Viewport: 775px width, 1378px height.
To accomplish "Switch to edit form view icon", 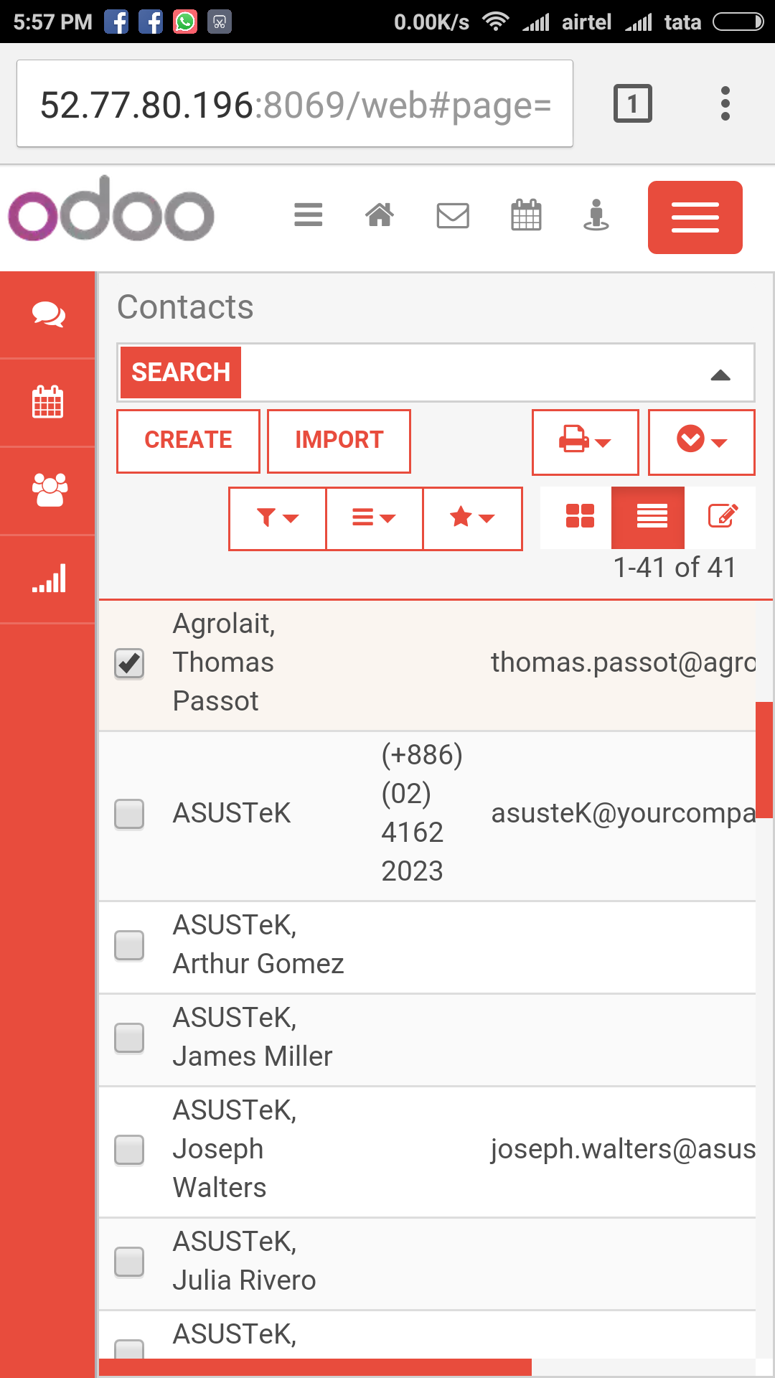I will (x=722, y=515).
